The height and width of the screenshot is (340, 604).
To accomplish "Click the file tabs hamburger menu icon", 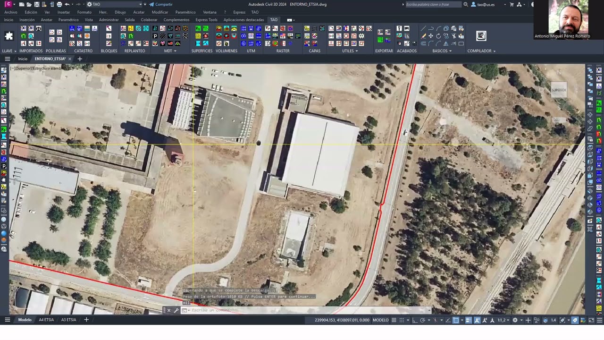I will [x=8, y=59].
